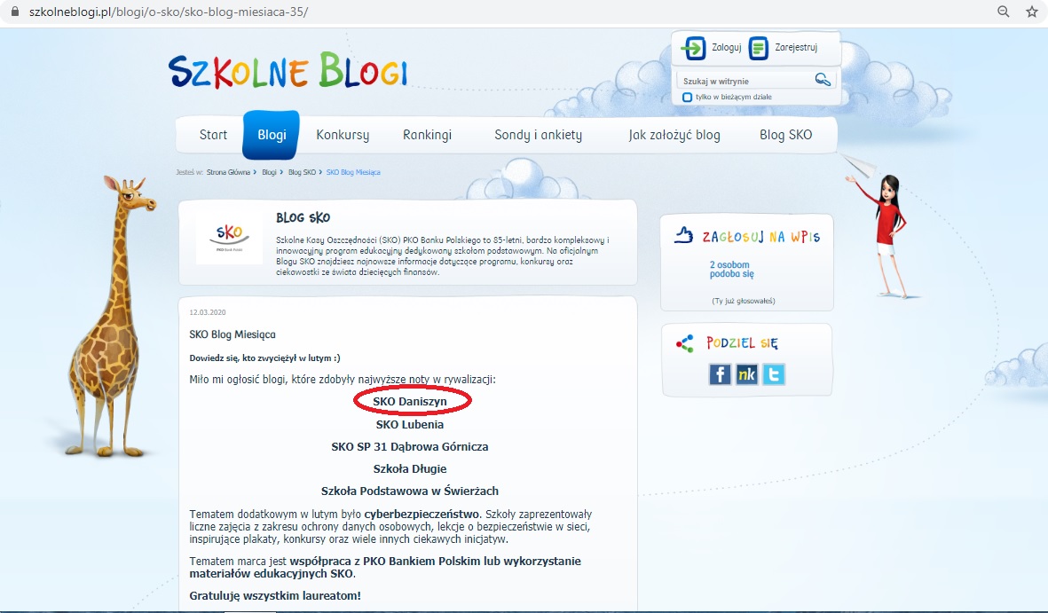Click the '(Ty już głosowałeś)' note

[x=744, y=301]
